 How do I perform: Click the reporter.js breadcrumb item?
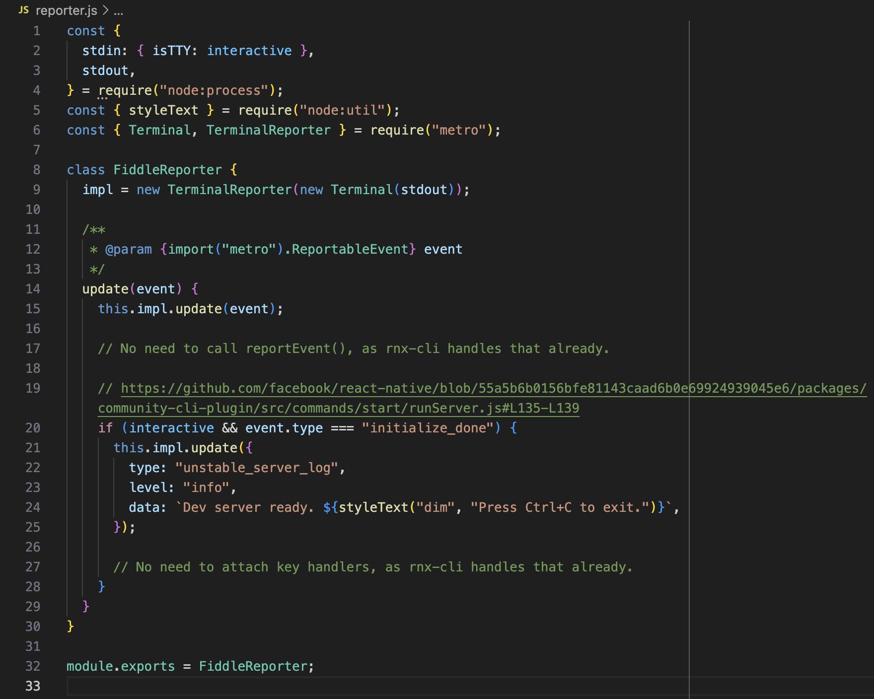tap(66, 10)
